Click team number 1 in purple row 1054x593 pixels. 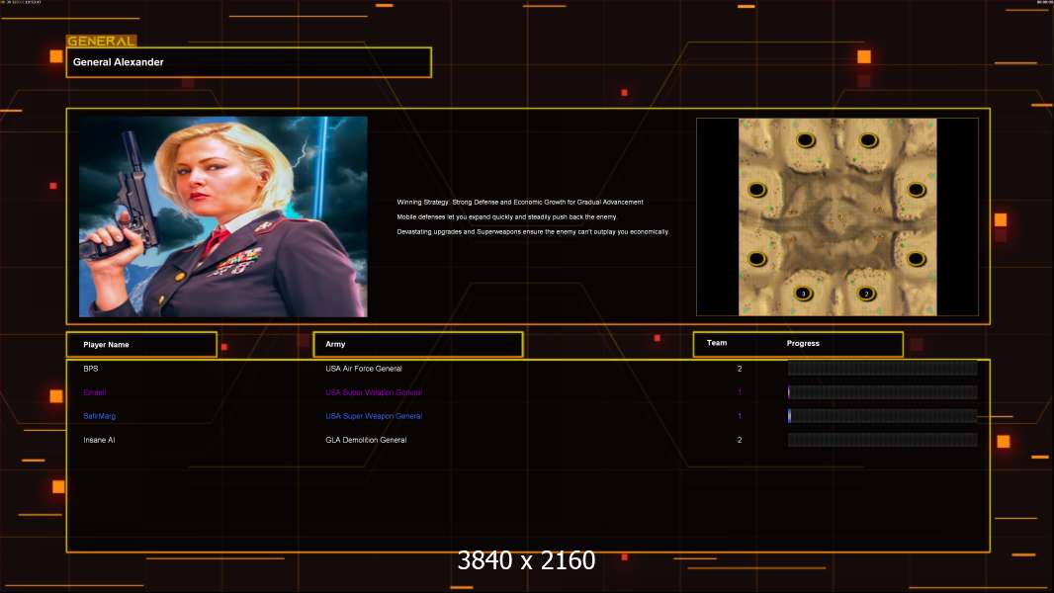(740, 392)
